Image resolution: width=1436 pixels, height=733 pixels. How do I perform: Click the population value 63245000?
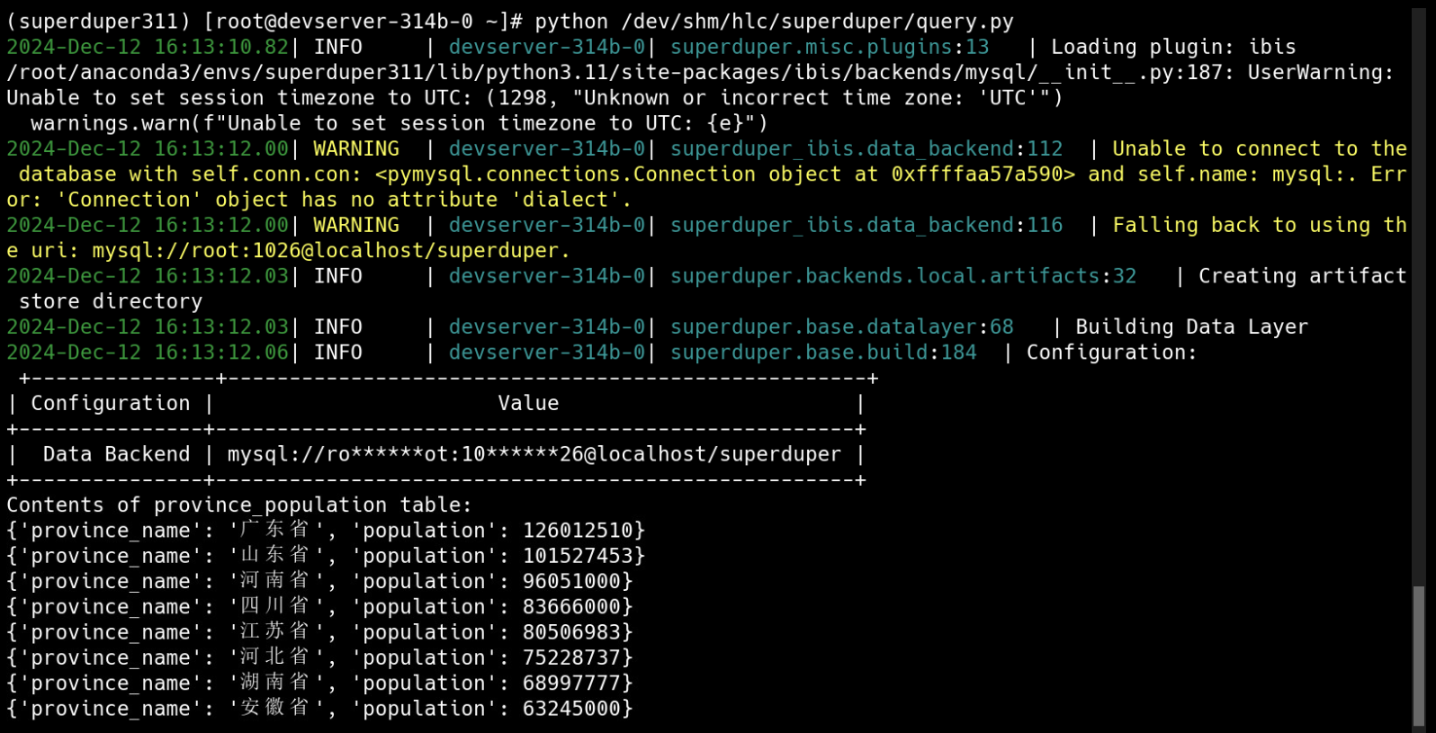[x=571, y=710]
